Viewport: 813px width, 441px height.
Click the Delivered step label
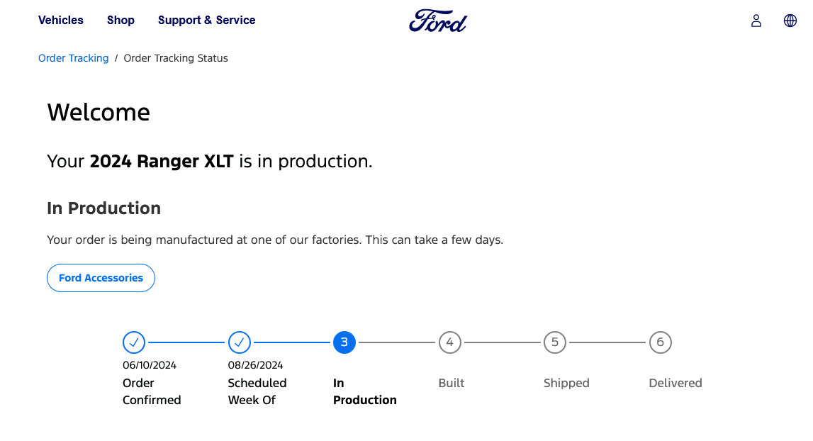point(675,383)
